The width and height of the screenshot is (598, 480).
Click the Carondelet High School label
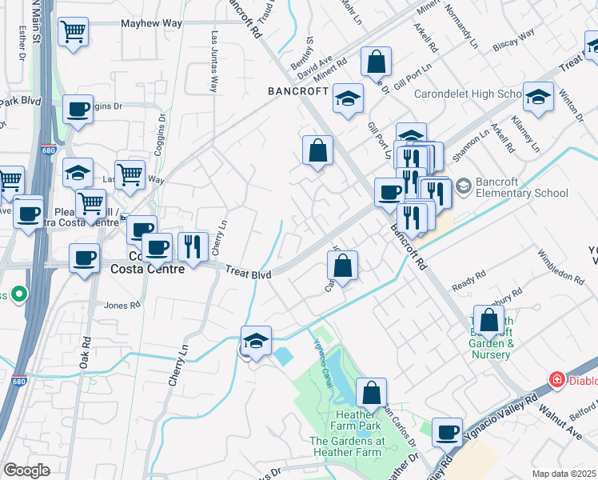tap(468, 94)
